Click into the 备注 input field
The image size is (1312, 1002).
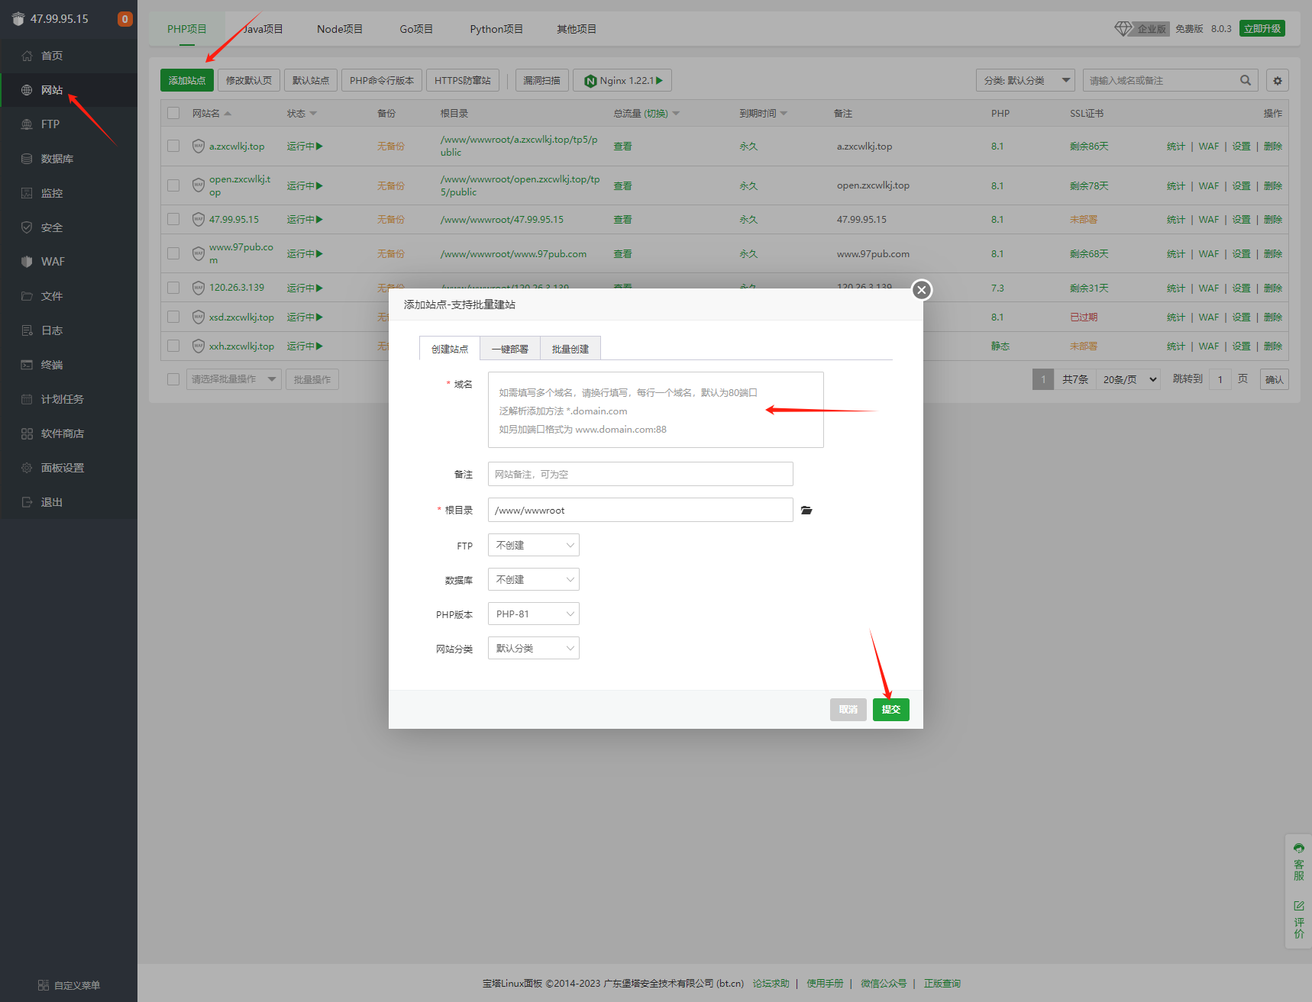pyautogui.click(x=641, y=474)
